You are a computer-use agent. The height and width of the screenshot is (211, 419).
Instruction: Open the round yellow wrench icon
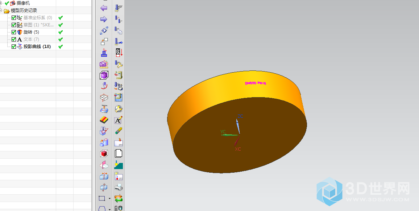[119, 109]
